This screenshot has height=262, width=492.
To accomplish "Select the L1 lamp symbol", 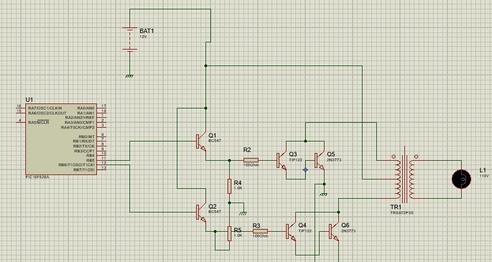I will coord(461,179).
